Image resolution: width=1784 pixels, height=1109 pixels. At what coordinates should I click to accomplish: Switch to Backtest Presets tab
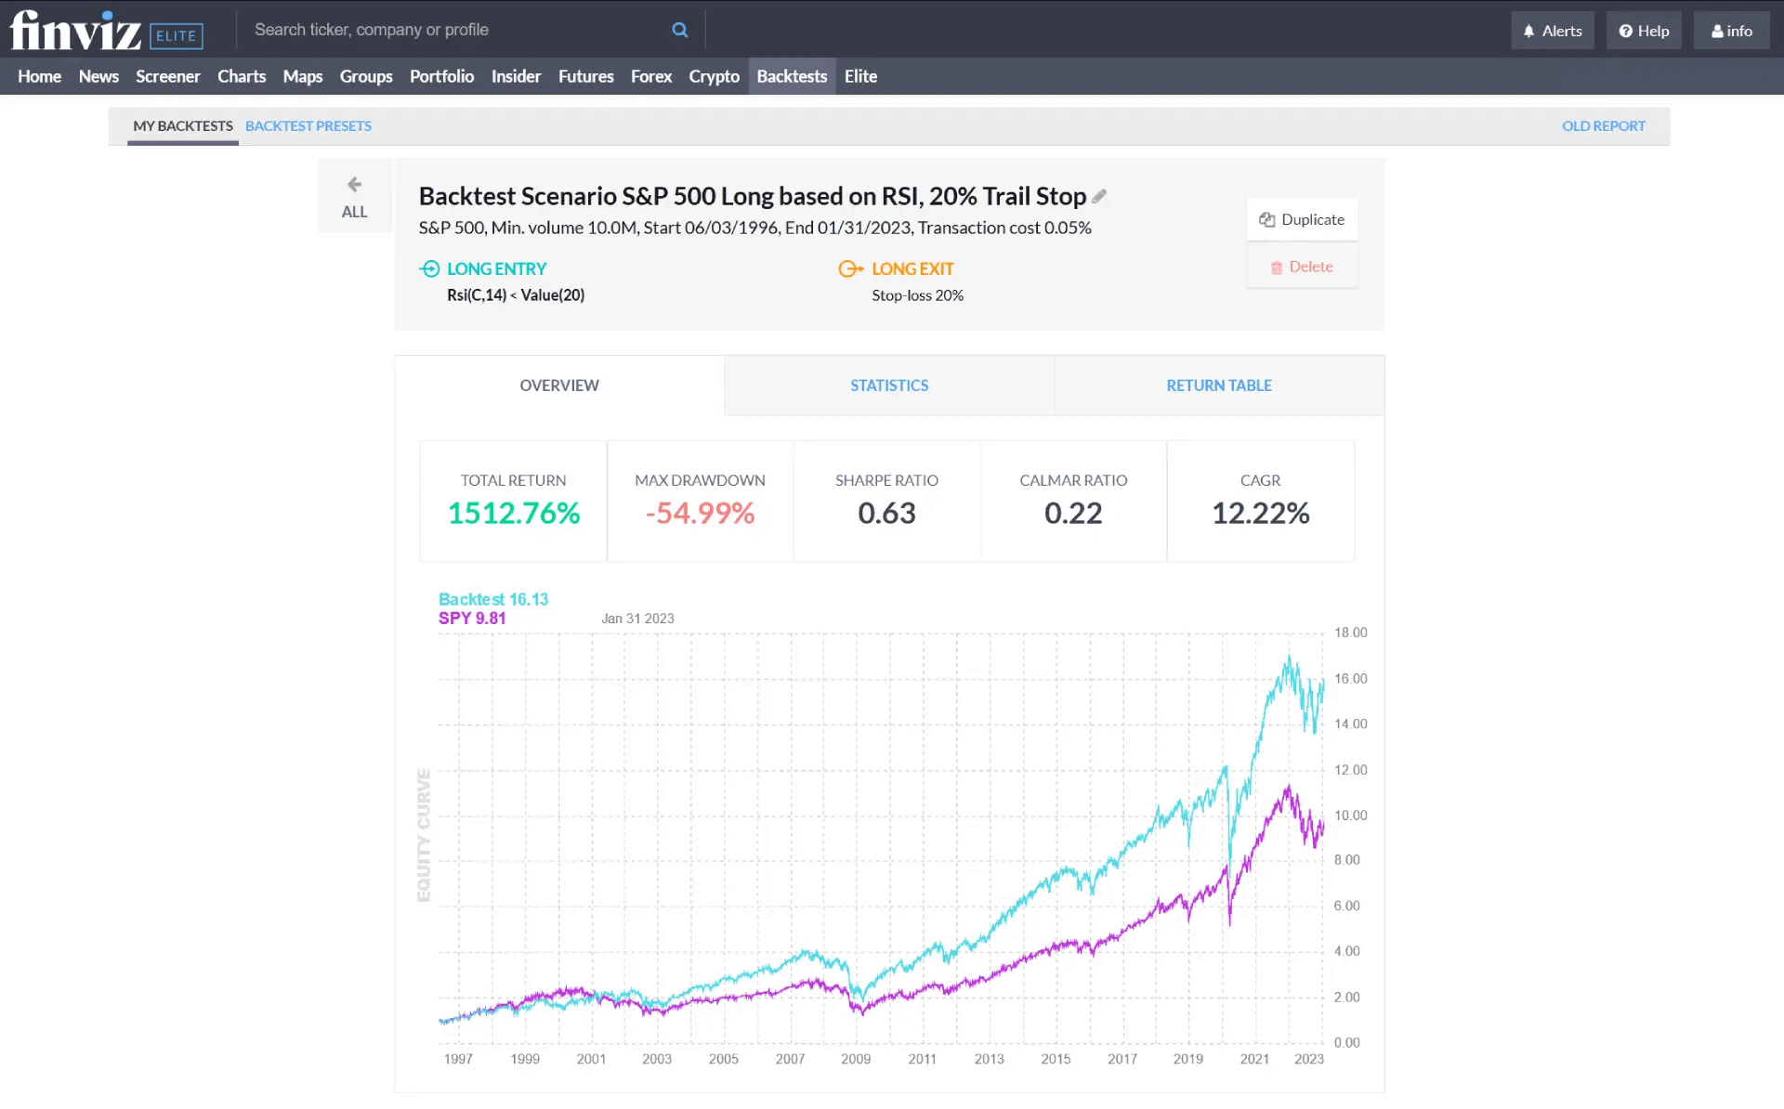pos(308,125)
